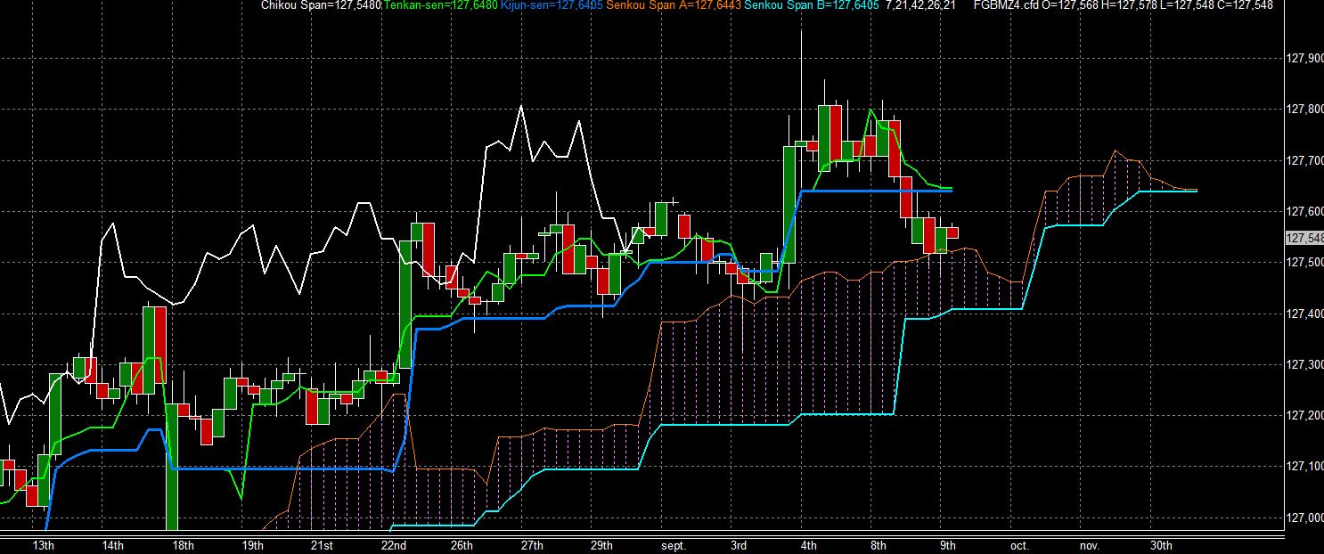Click the 27th date marker on time axis
The height and width of the screenshot is (554, 1324).
coord(532,545)
